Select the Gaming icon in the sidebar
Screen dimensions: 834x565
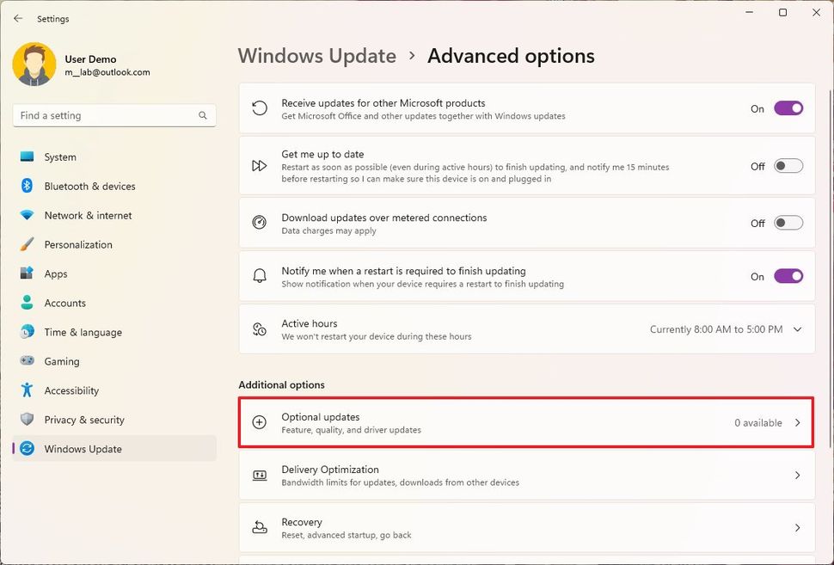click(x=28, y=361)
